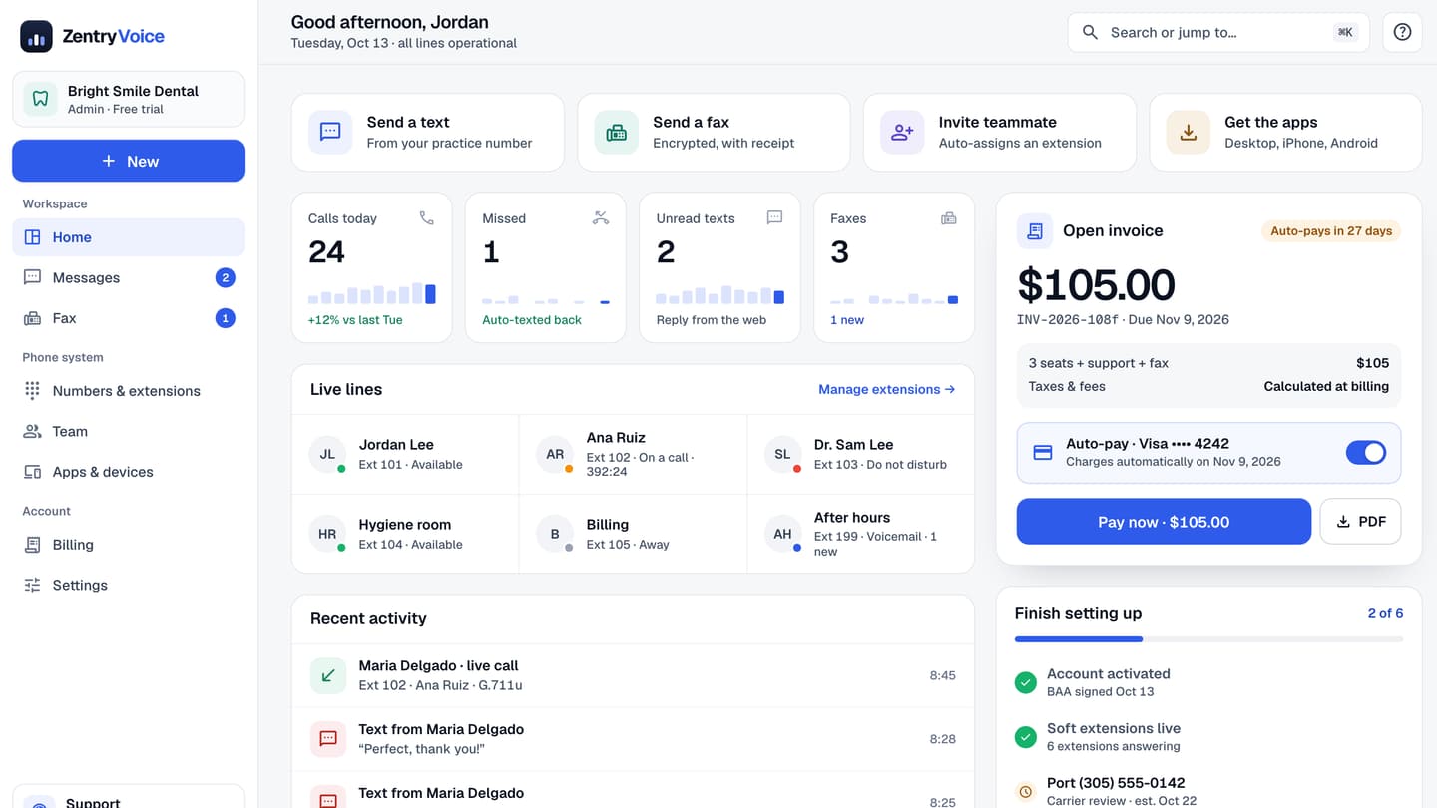
Task: Click the Open invoice document icon
Action: click(1035, 230)
